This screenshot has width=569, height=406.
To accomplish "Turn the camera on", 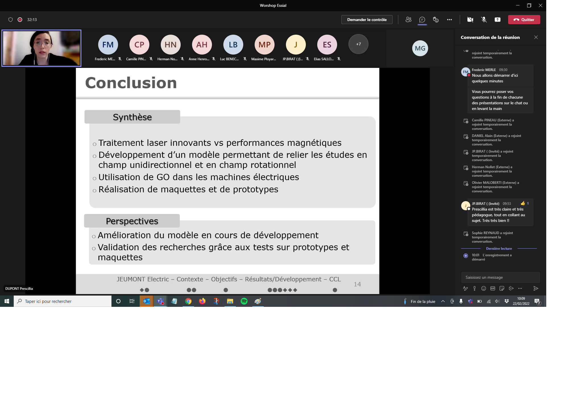I will pos(470,20).
